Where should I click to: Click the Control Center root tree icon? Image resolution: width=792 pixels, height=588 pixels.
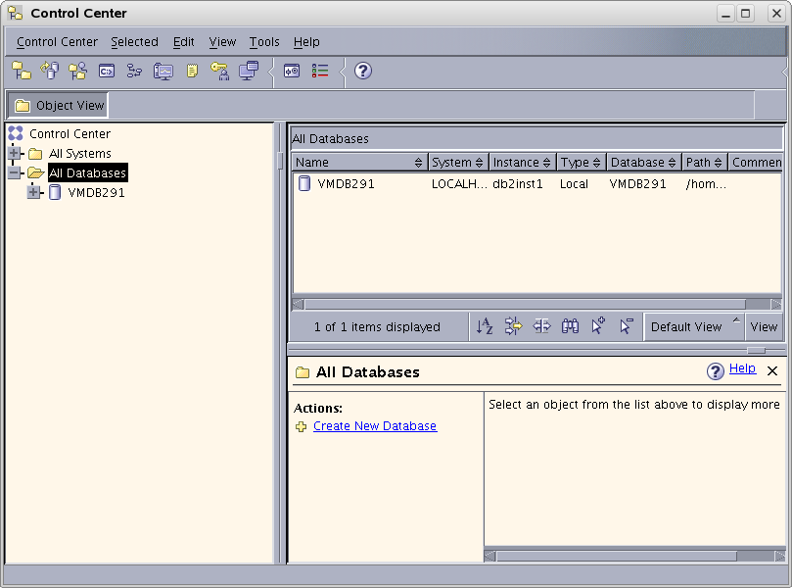coord(16,133)
